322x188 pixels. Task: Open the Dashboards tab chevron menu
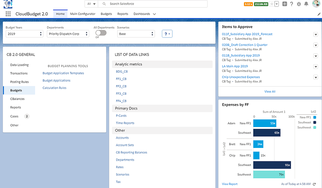point(154,14)
